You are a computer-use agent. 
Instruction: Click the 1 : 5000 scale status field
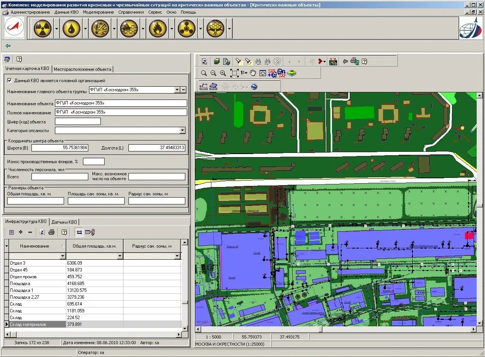(x=214, y=337)
